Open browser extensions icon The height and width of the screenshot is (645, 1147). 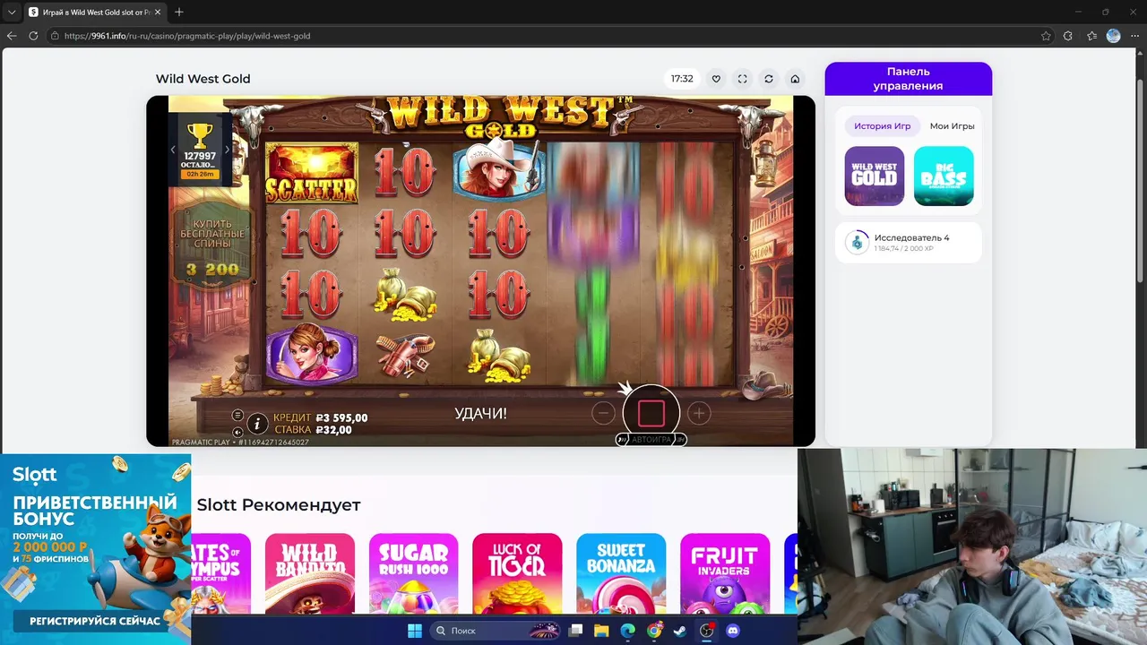(x=1068, y=36)
